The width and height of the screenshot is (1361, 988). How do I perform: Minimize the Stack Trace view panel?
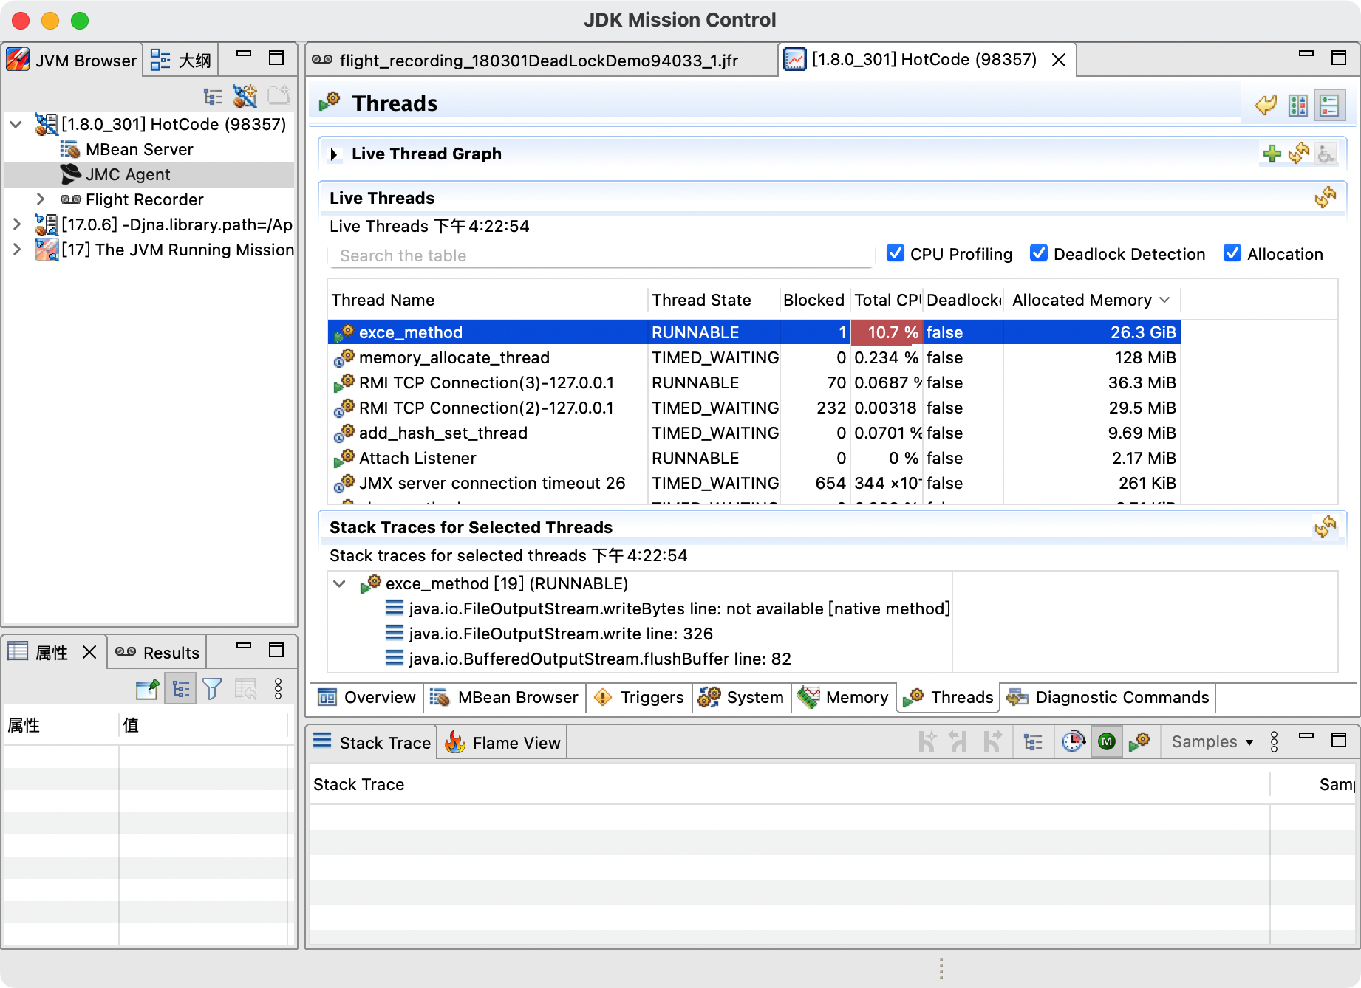tap(1306, 736)
